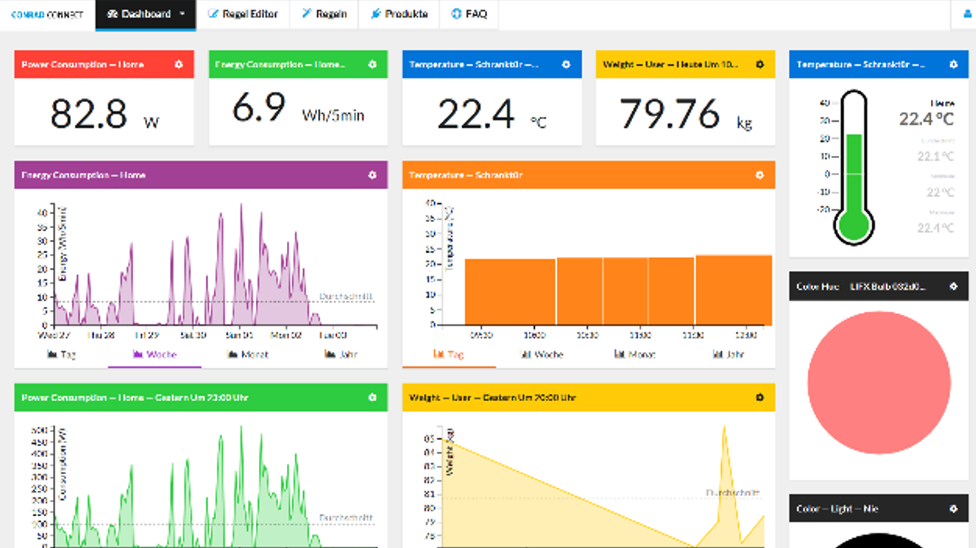The image size is (976, 548).
Task: Select Tag range in Energy Consumption chart
Action: point(61,355)
